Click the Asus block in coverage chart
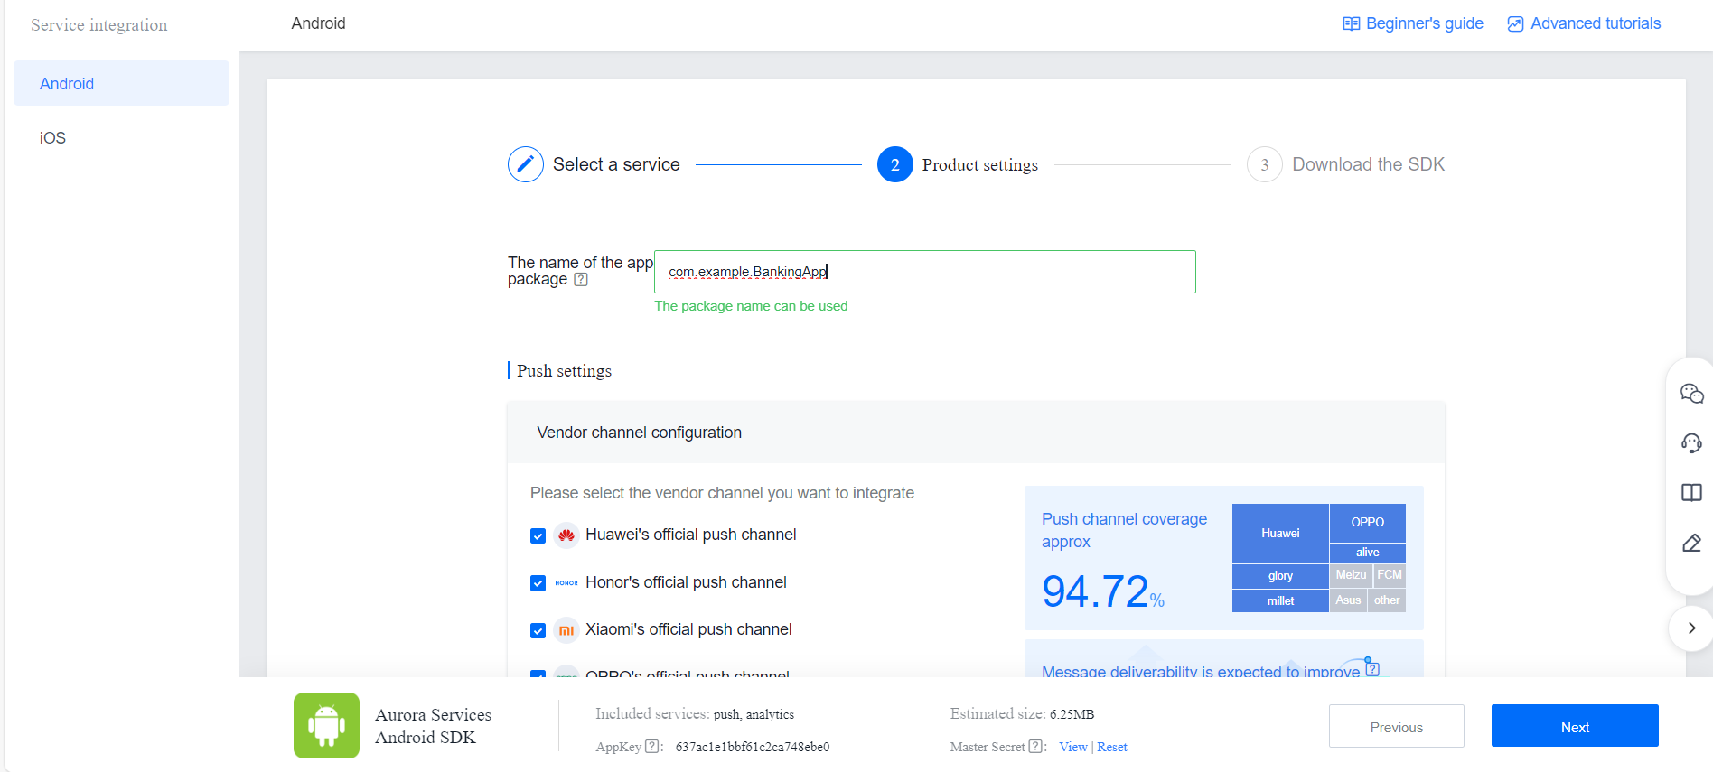The width and height of the screenshot is (1713, 772). (x=1348, y=600)
